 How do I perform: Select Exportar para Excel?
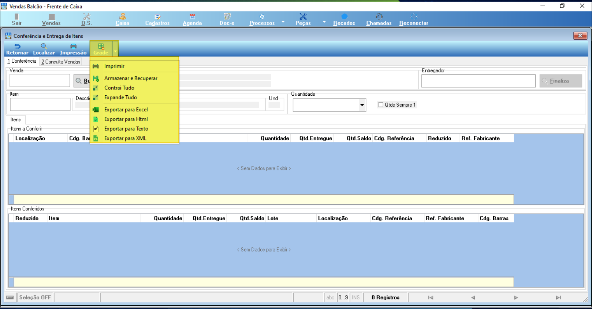click(x=126, y=110)
